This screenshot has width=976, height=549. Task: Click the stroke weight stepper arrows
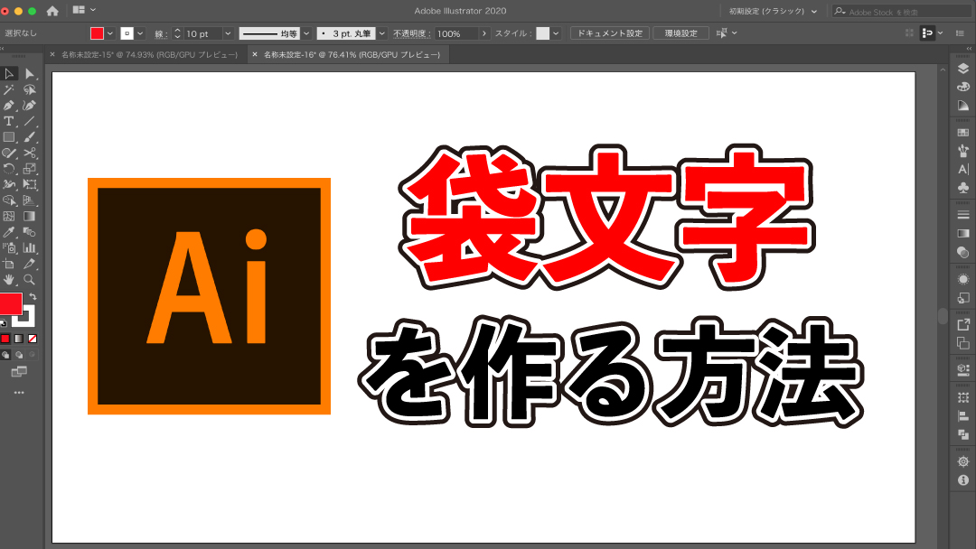(177, 33)
